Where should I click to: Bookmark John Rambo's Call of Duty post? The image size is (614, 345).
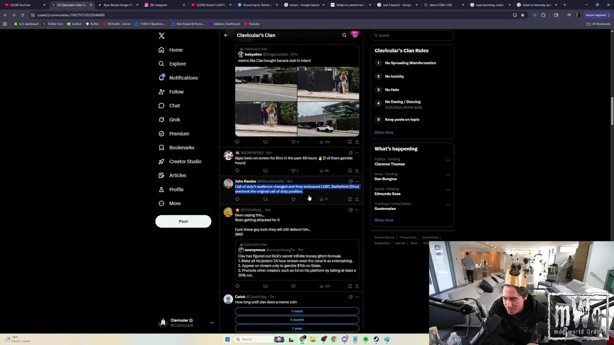pos(350,199)
